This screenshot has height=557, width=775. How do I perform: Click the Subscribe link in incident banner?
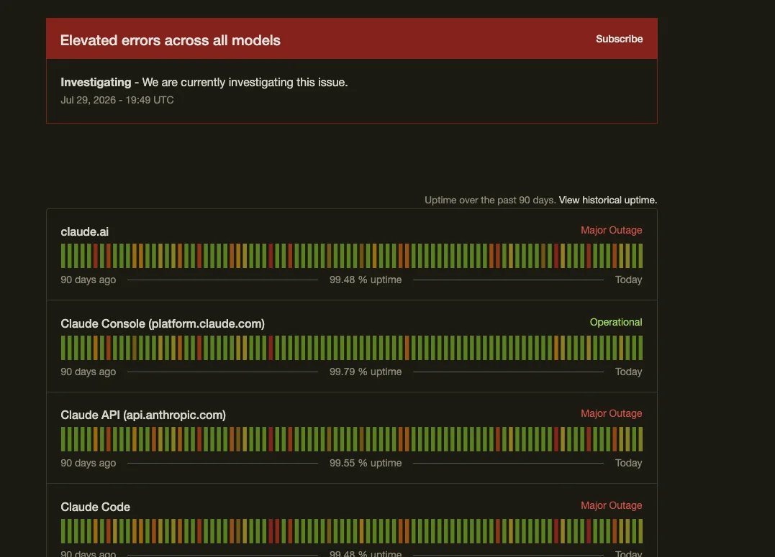pos(619,39)
